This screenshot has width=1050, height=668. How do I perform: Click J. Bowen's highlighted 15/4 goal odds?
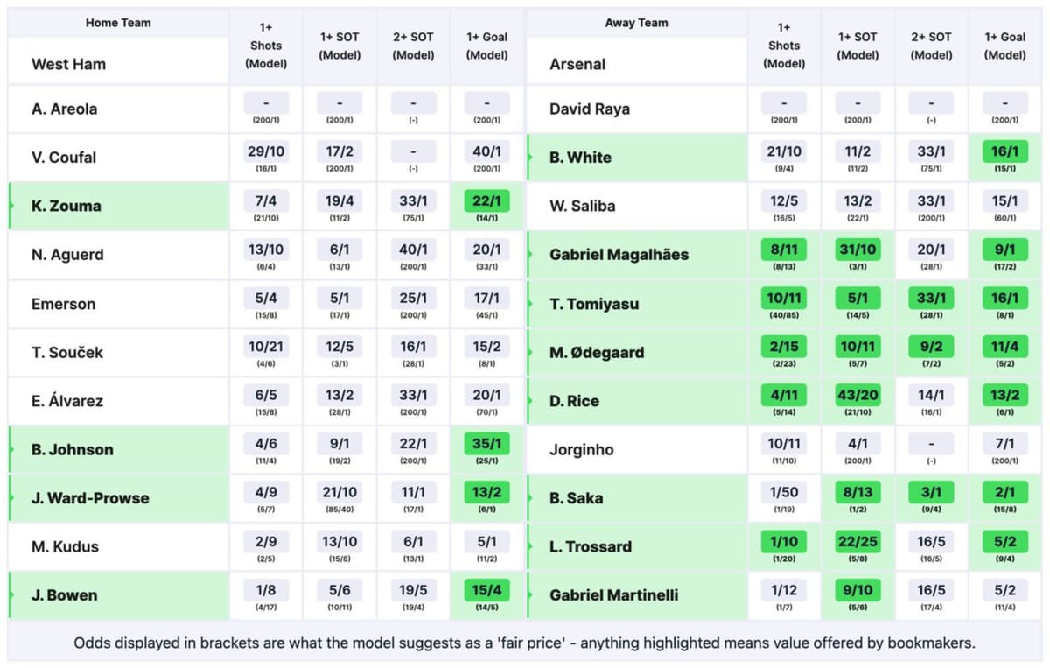pos(486,590)
